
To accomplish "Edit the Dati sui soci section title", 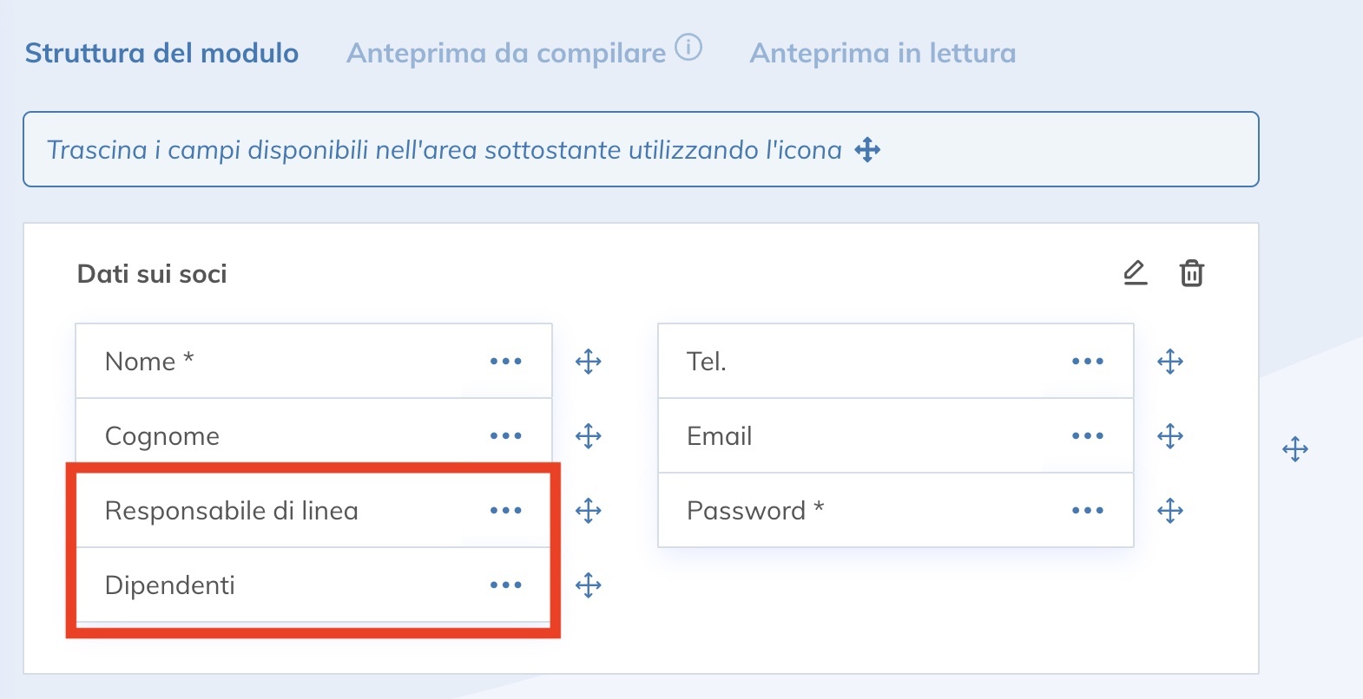I will pos(1136,273).
